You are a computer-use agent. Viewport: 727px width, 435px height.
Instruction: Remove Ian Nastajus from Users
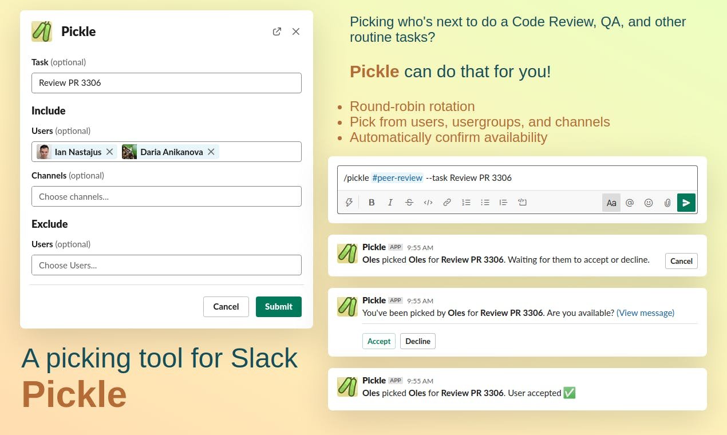click(x=109, y=152)
